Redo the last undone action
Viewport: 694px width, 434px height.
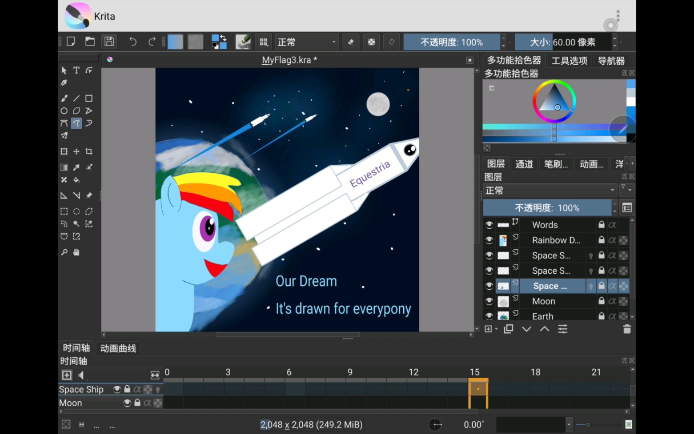[x=152, y=42]
